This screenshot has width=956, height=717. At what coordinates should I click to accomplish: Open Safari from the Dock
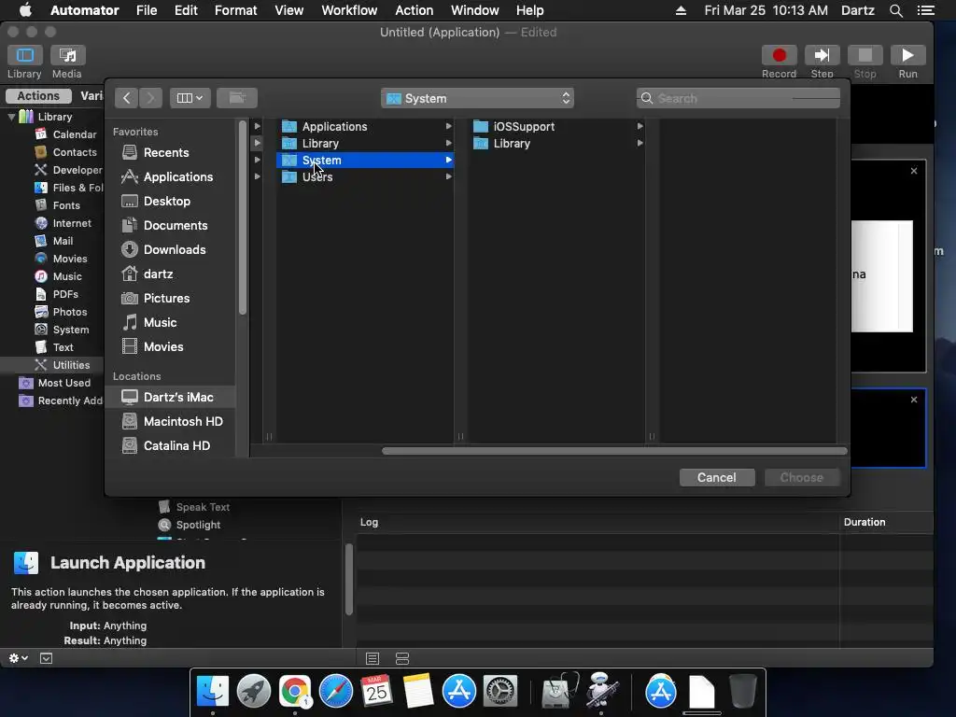click(x=336, y=692)
